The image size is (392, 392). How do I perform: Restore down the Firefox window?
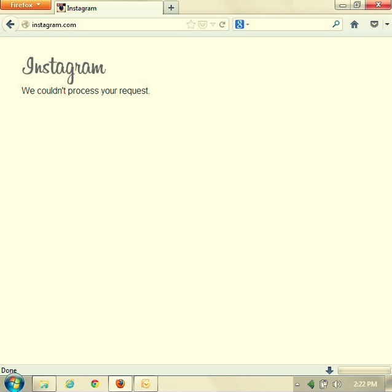click(357, 5)
